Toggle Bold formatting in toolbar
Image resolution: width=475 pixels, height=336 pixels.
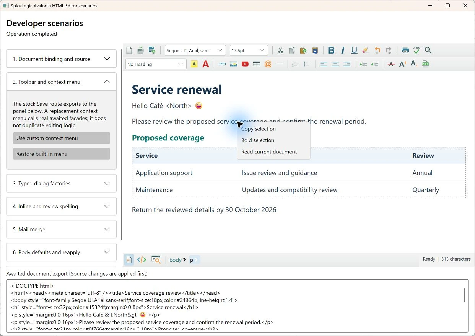pyautogui.click(x=332, y=50)
